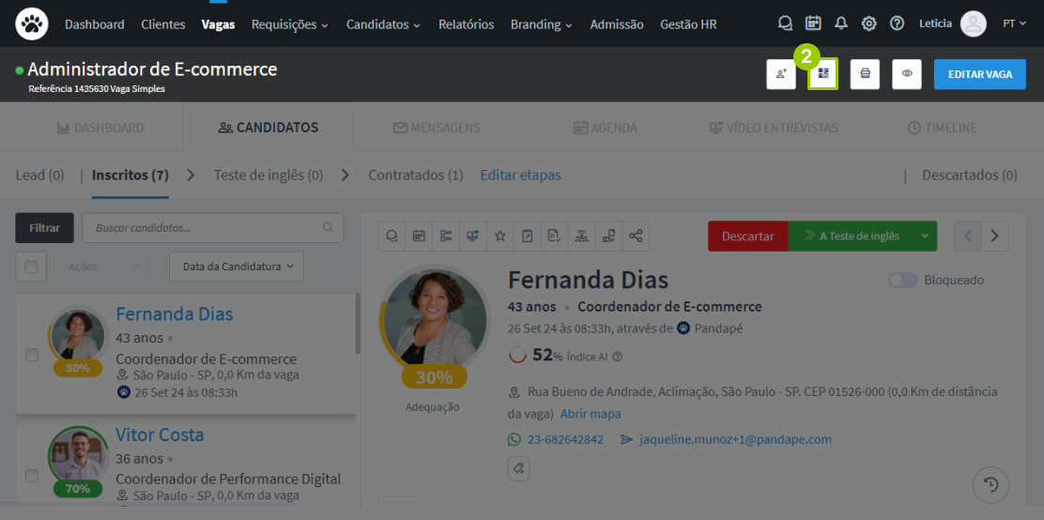The image size is (1044, 520).
Task: Open the Data da Candidatura dropdown
Action: (x=237, y=267)
